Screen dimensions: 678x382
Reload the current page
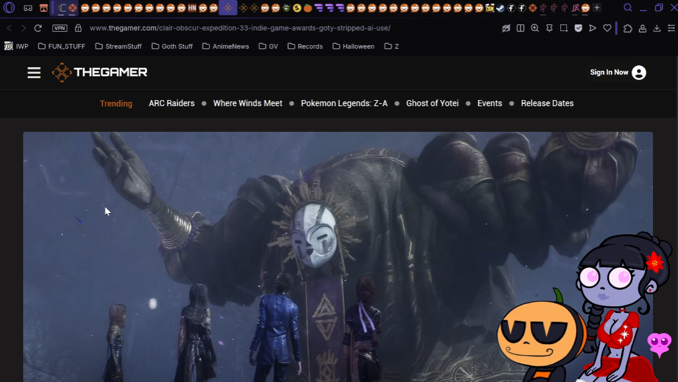[x=38, y=28]
